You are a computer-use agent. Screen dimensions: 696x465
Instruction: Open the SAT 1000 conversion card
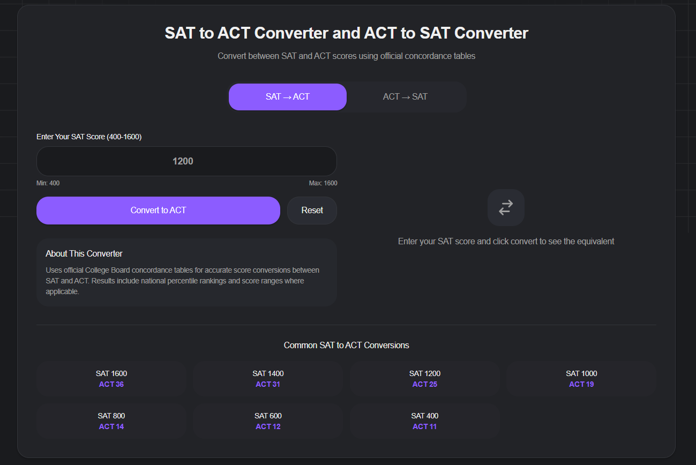pyautogui.click(x=581, y=379)
